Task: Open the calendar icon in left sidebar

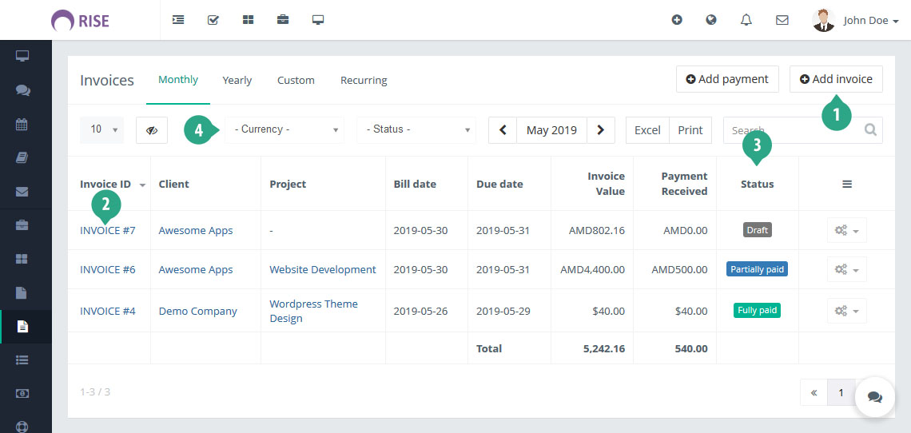Action: [22, 124]
